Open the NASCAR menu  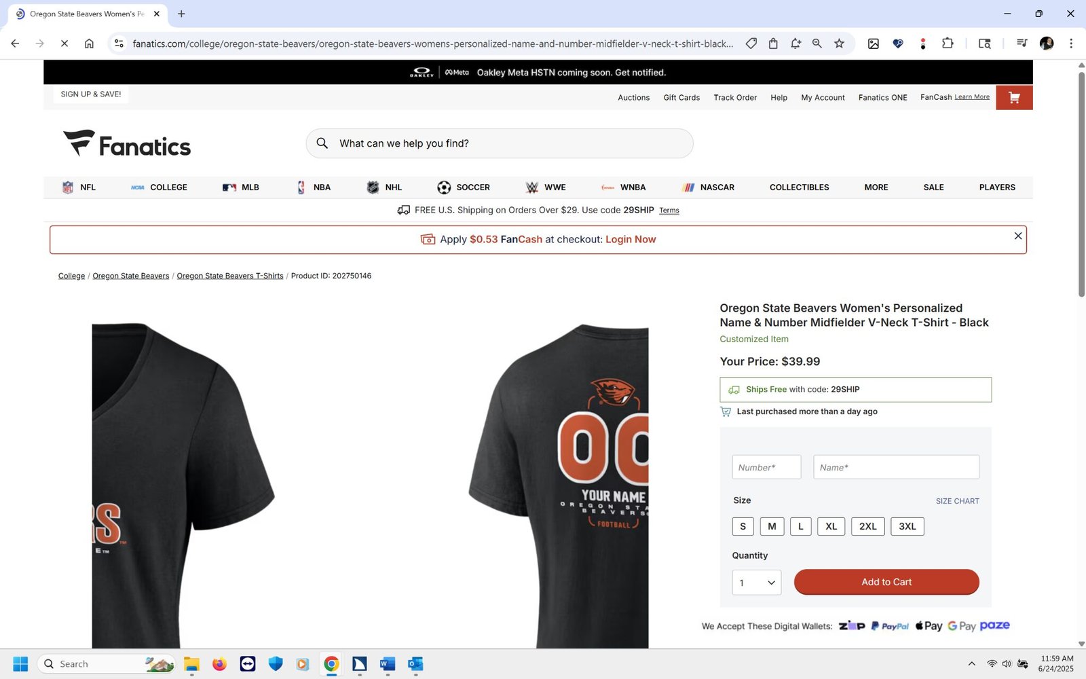tap(708, 187)
